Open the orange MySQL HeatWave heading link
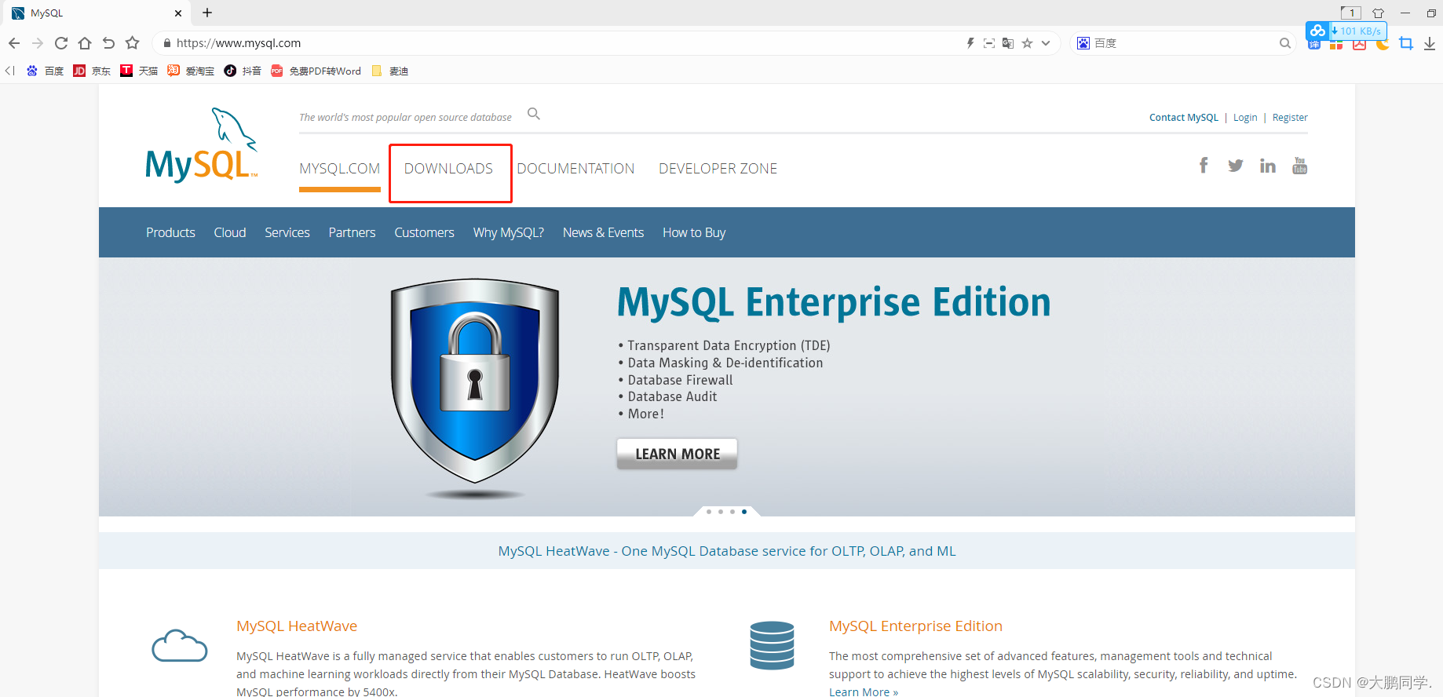The height and width of the screenshot is (697, 1443). (297, 626)
